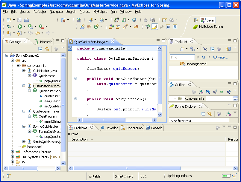Open Run button dropdown arrow

coord(25,27)
